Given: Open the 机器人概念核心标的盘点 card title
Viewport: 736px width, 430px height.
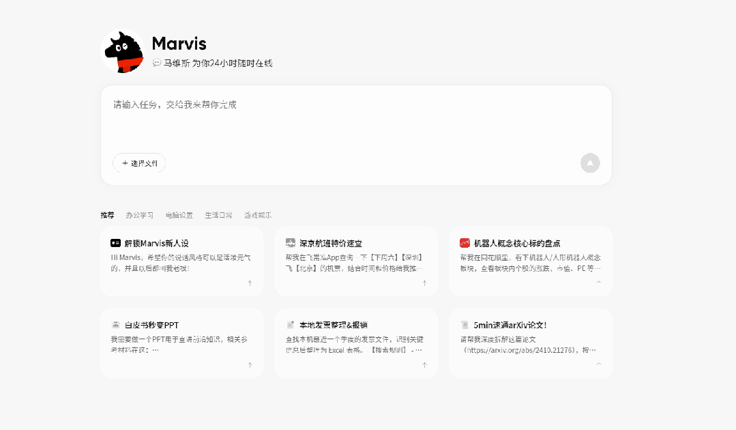Looking at the screenshot, I should coord(517,243).
